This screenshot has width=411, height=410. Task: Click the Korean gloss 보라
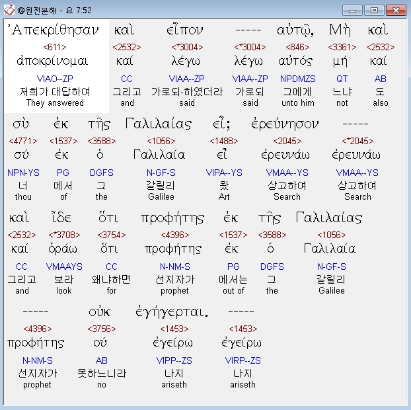(x=64, y=280)
